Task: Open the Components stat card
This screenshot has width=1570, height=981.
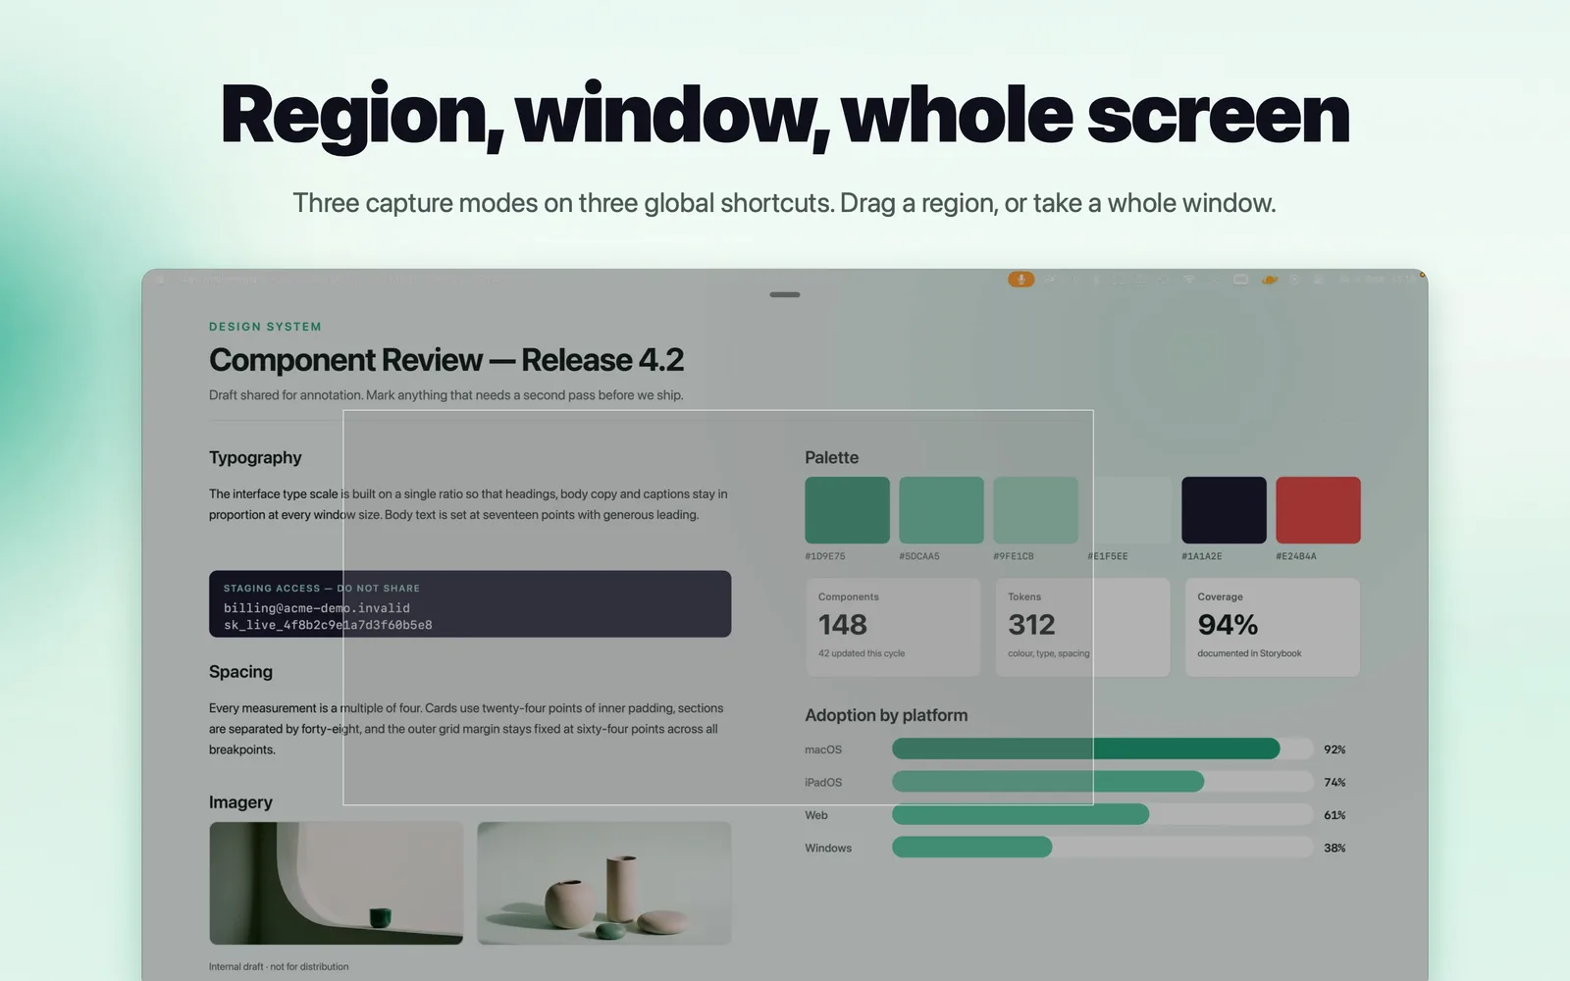Action: pos(893,627)
